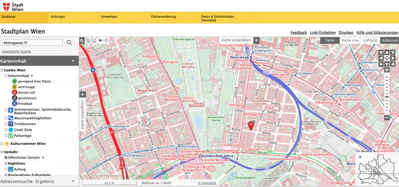Click the Vienna overview mini map

pos(377,169)
